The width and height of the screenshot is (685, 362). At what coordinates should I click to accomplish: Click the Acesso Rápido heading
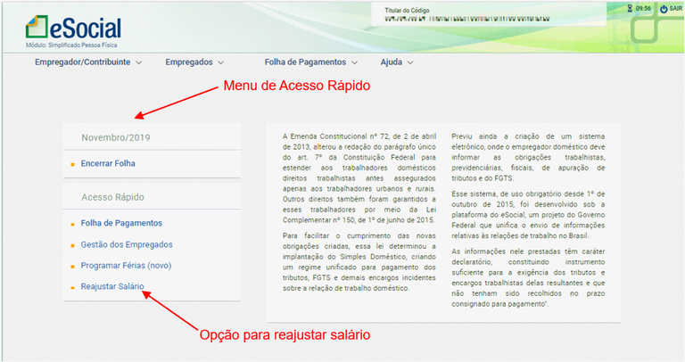point(112,197)
